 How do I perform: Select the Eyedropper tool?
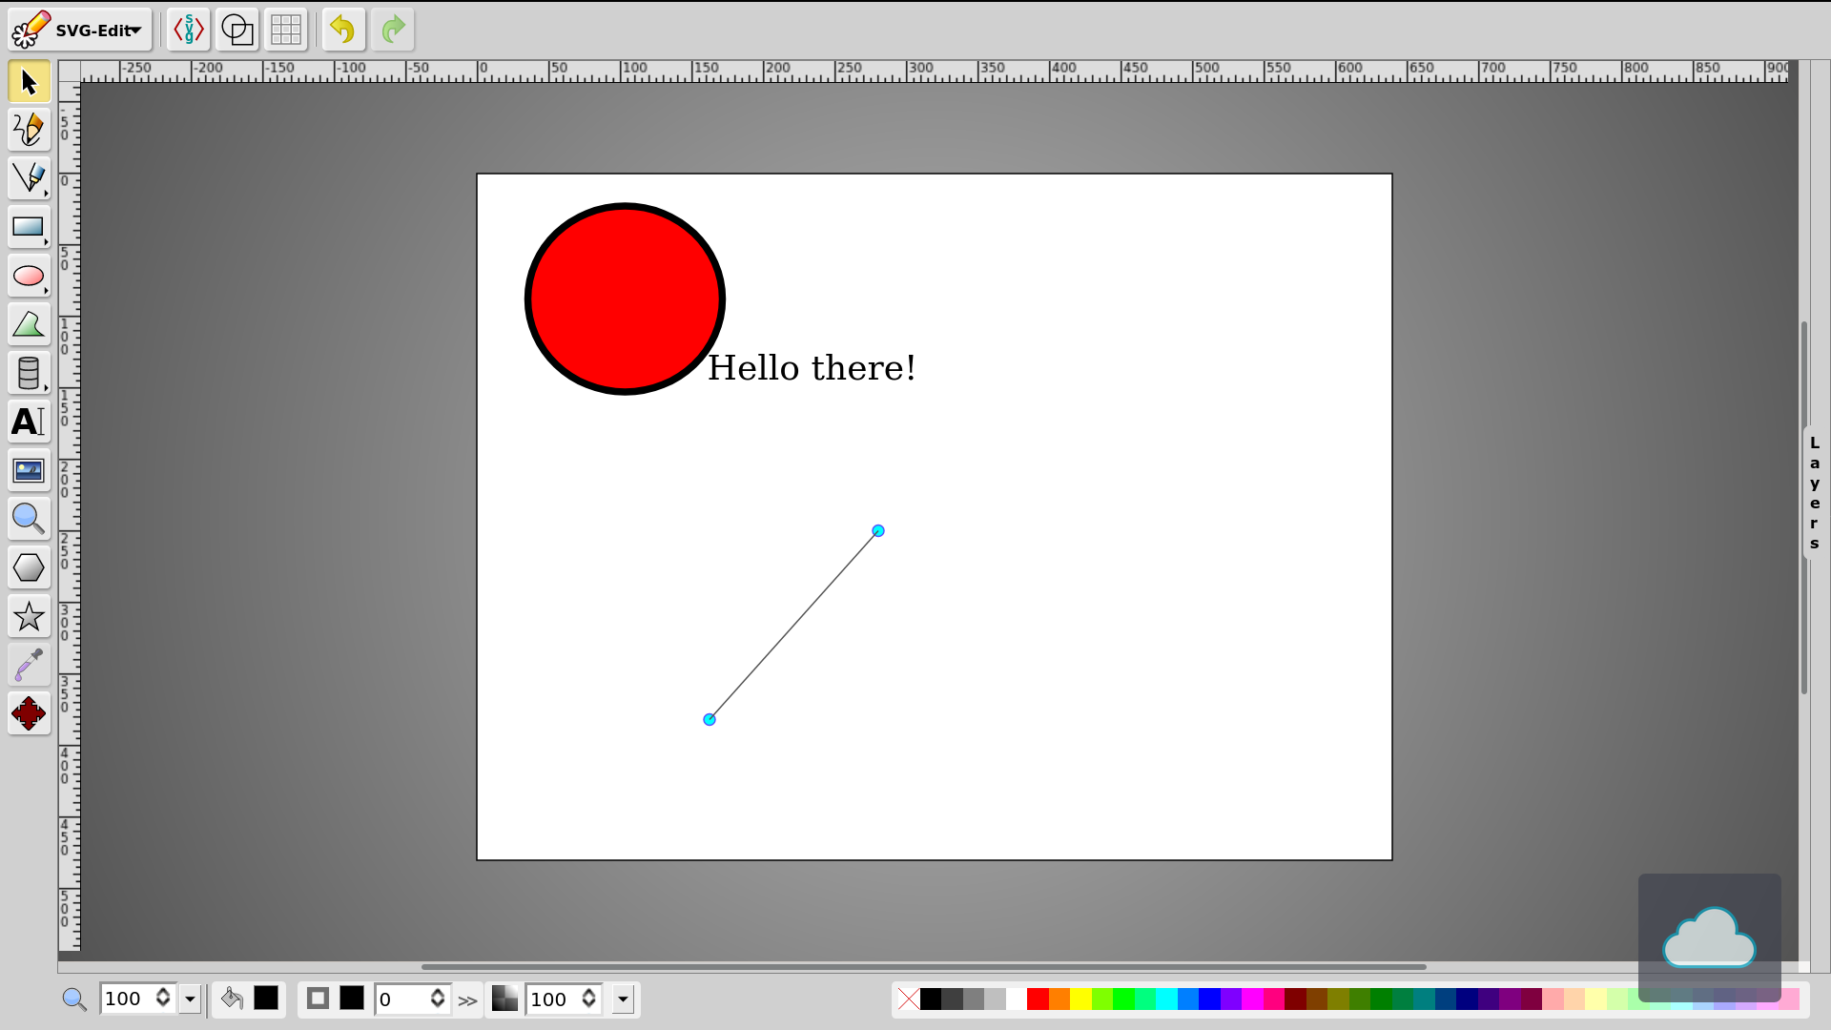[29, 665]
